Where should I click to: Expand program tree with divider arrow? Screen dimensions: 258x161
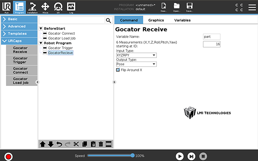pos(114,82)
